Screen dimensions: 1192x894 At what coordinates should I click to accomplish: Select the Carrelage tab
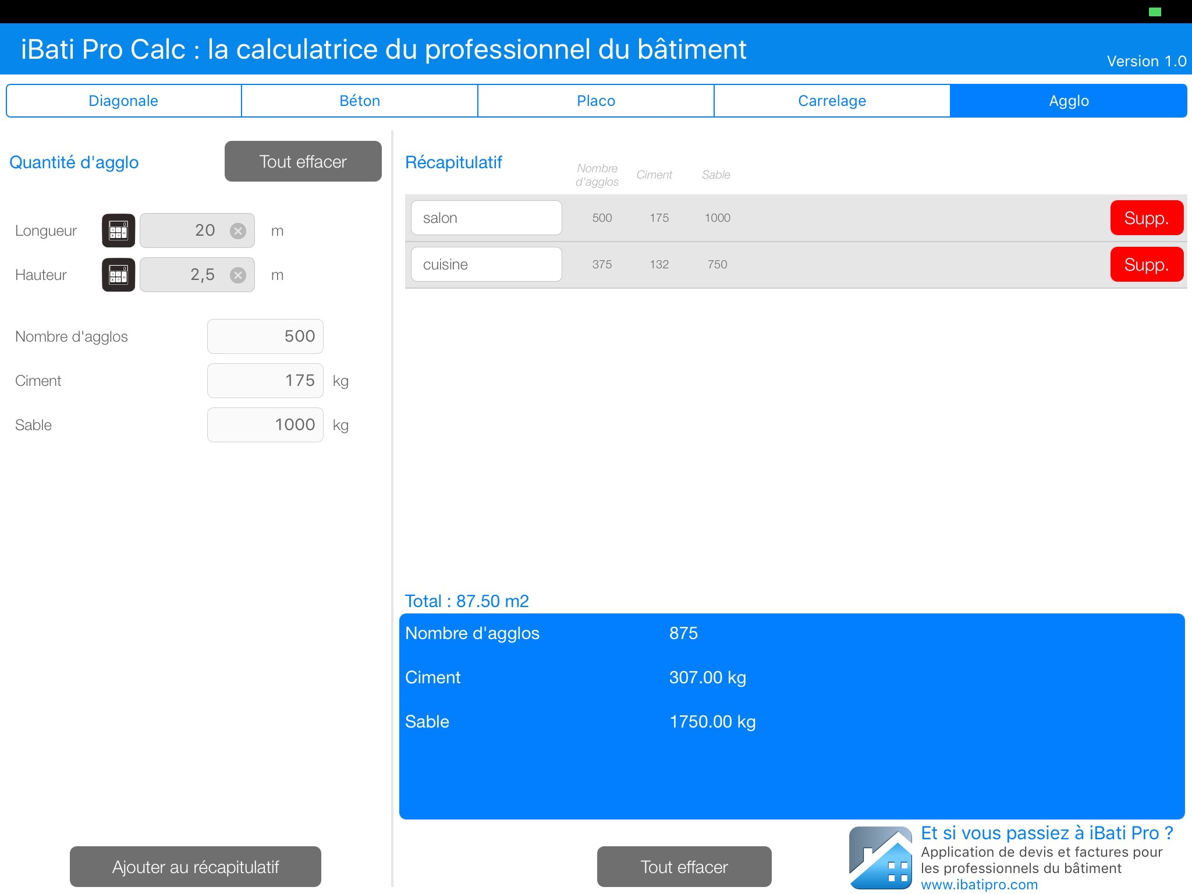pos(832,101)
